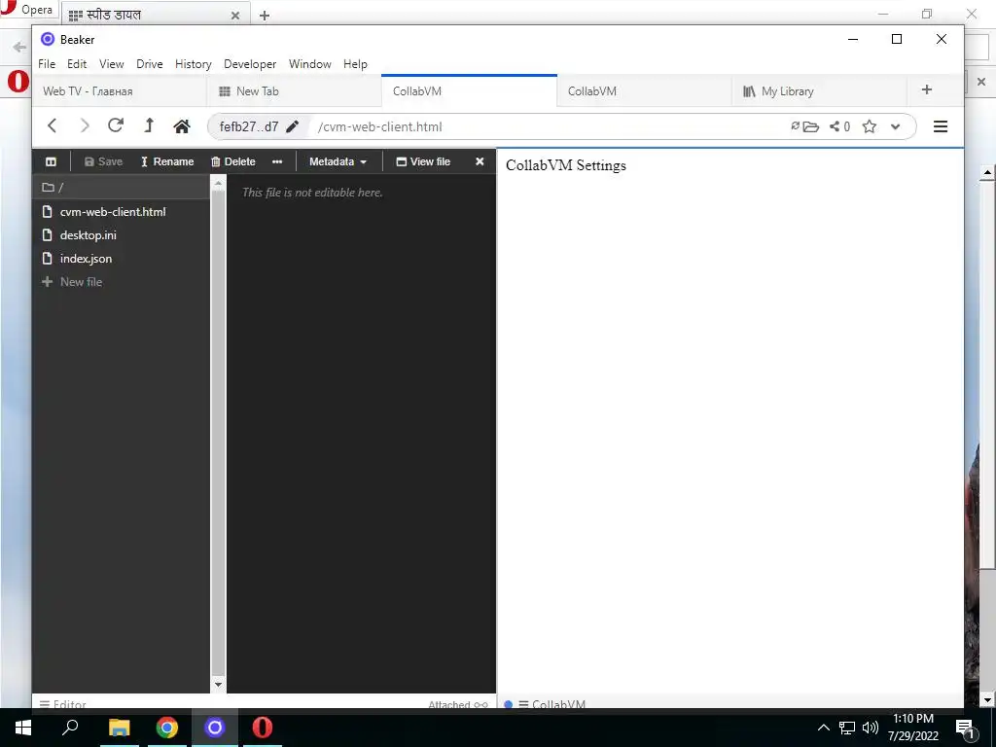Click the Opera window new tab plus
This screenshot has height=747, width=996.
coord(265,16)
